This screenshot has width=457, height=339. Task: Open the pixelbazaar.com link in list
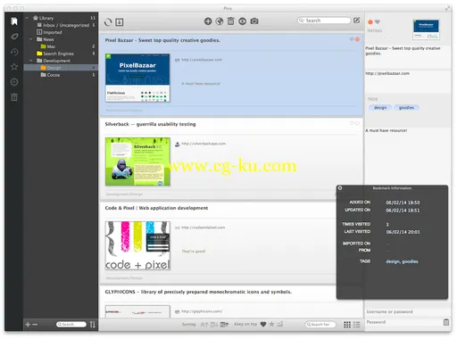tap(202, 60)
